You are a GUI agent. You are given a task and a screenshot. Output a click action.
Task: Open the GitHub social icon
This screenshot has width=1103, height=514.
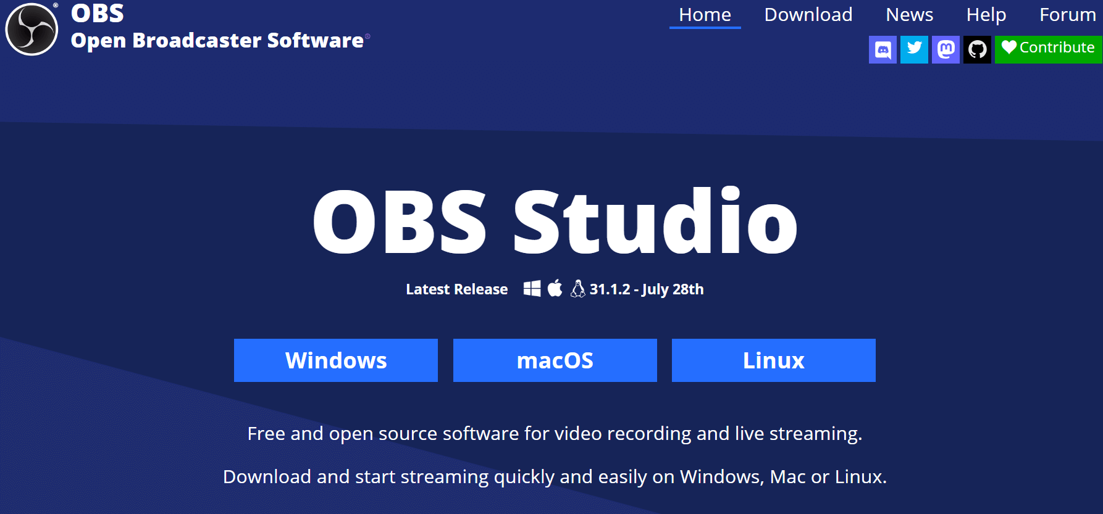[x=977, y=49]
